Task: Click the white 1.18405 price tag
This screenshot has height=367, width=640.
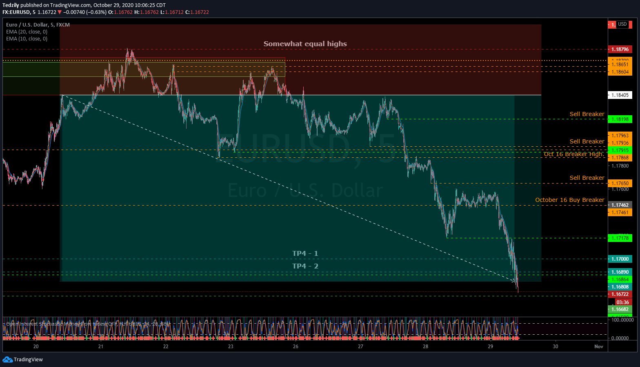Action: 620,95
